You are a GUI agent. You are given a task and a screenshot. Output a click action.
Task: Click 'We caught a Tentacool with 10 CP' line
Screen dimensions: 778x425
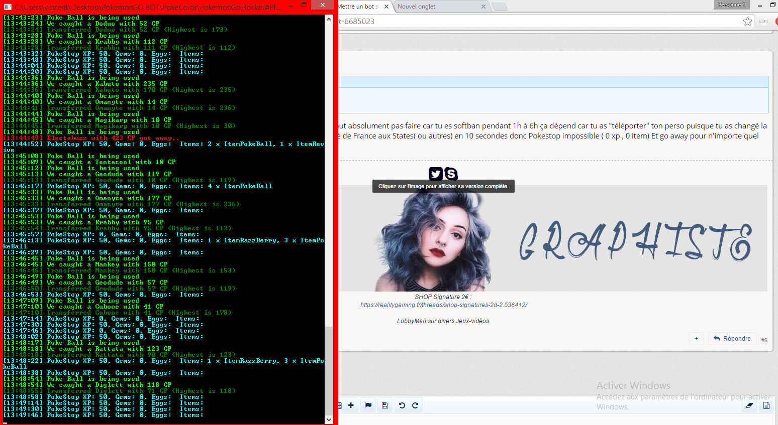89,162
